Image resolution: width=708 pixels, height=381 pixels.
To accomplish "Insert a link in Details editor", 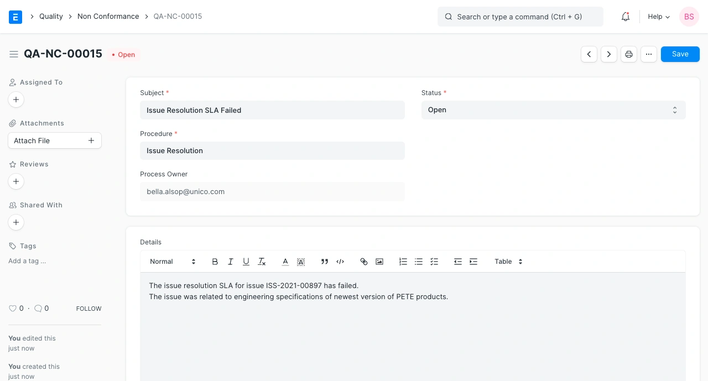I will [364, 262].
